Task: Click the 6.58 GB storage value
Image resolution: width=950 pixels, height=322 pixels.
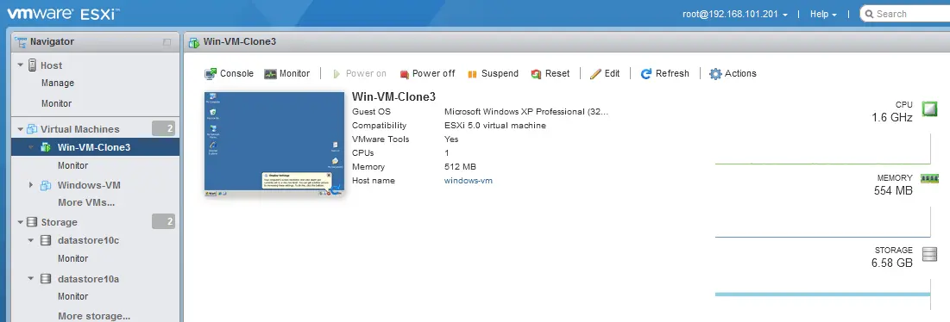Action: (892, 263)
